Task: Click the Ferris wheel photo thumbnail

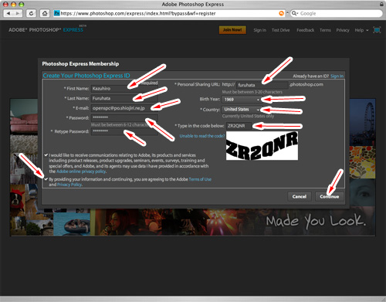Action: (363, 122)
